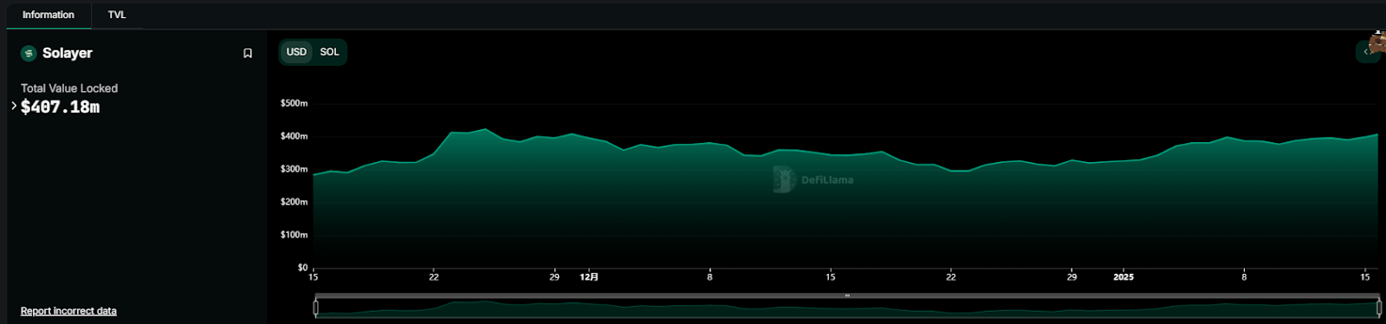Switch chart denomination to USD
This screenshot has height=324, width=1386.
[296, 52]
